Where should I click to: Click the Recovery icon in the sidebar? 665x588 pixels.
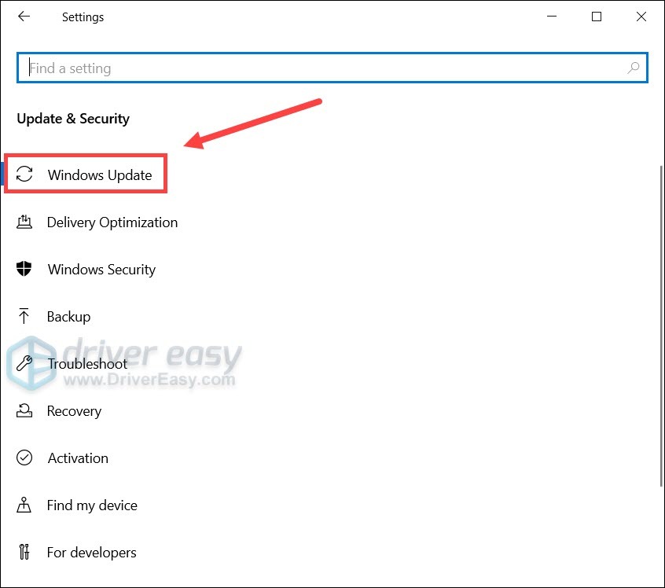point(24,411)
